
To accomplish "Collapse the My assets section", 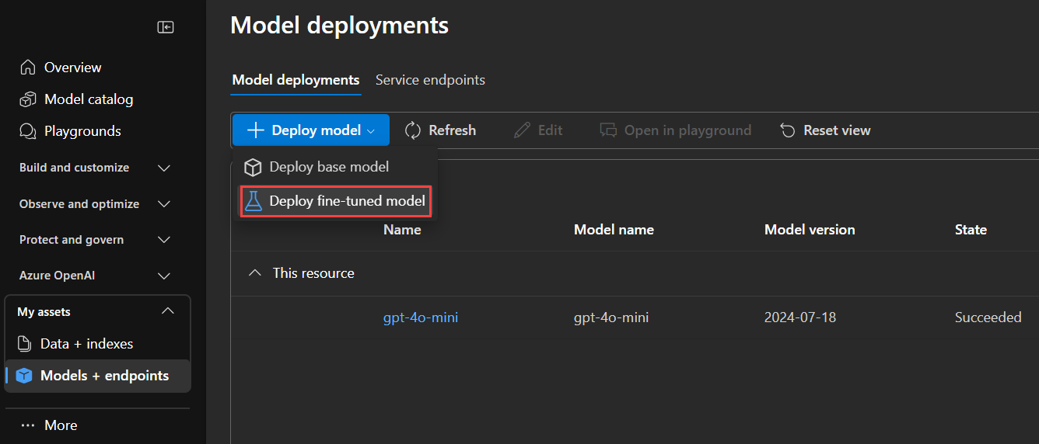I will pos(167,311).
